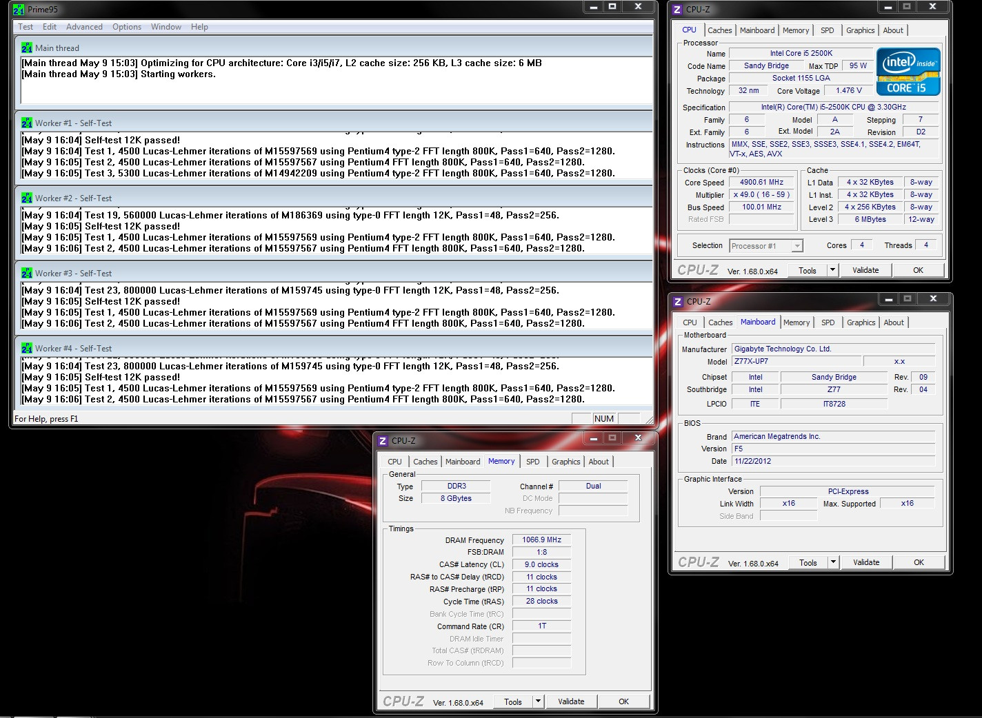Select About tab in the Memory CPU-Z window

(599, 462)
